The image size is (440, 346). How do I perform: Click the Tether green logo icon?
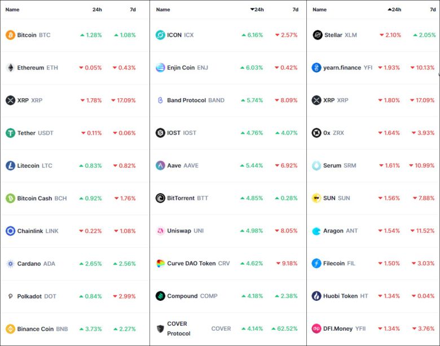coord(10,133)
